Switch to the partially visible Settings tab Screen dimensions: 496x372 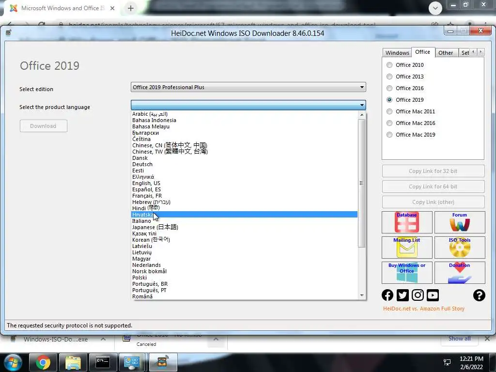tap(465, 53)
